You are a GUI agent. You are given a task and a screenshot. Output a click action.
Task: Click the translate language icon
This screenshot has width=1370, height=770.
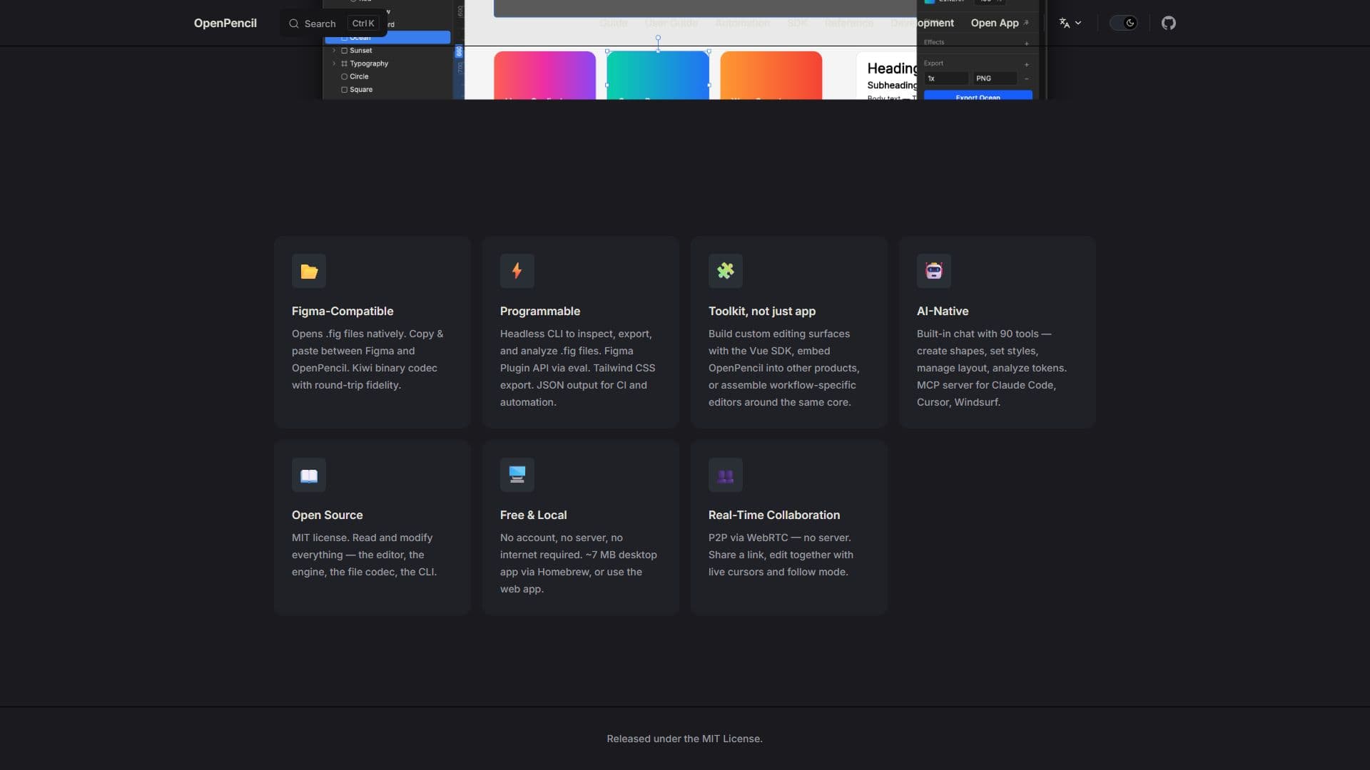pyautogui.click(x=1064, y=23)
